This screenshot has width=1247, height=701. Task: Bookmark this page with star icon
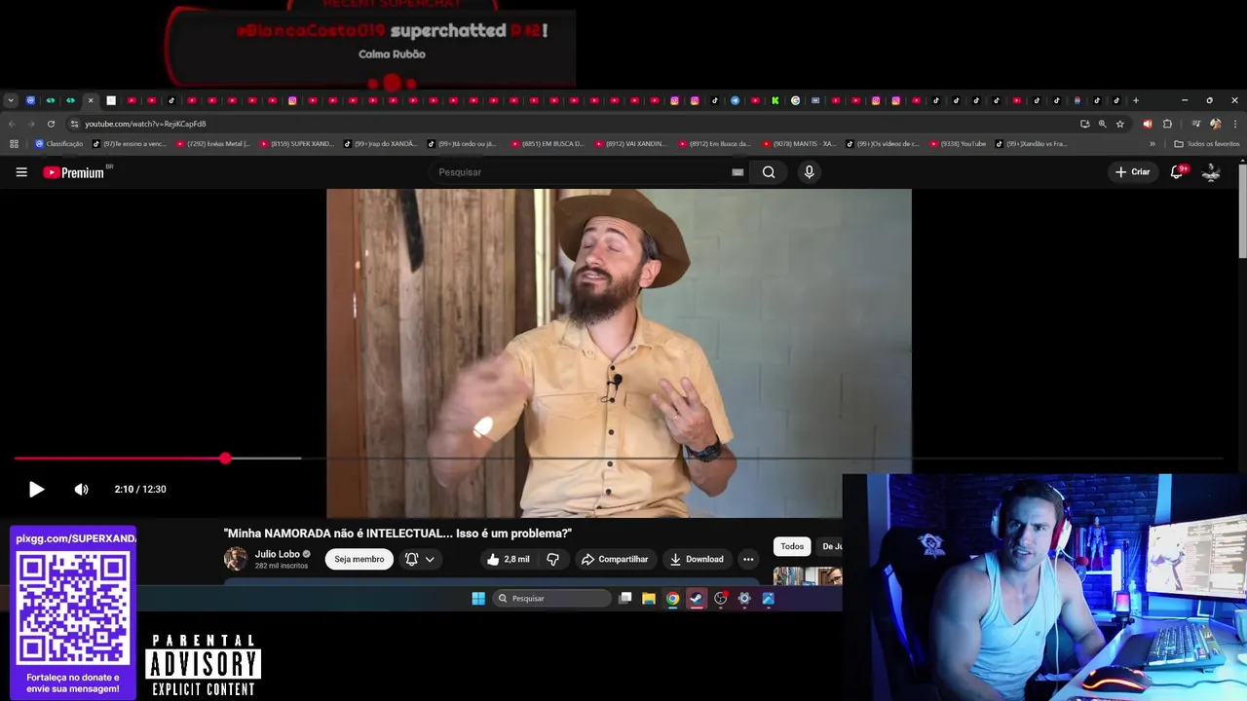coord(1120,124)
